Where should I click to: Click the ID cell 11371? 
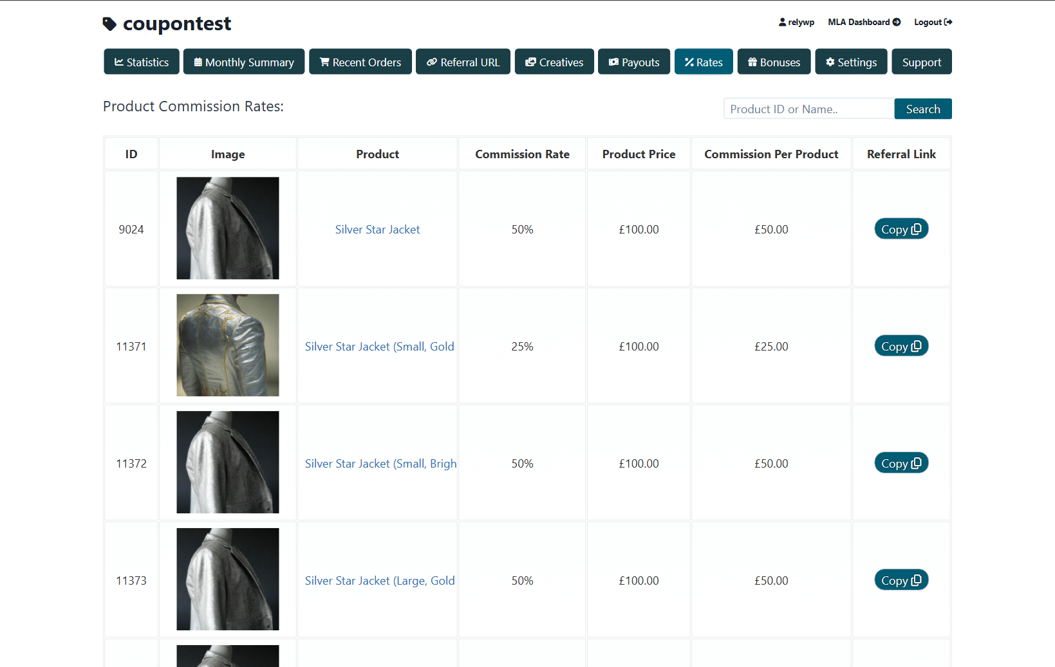click(131, 347)
